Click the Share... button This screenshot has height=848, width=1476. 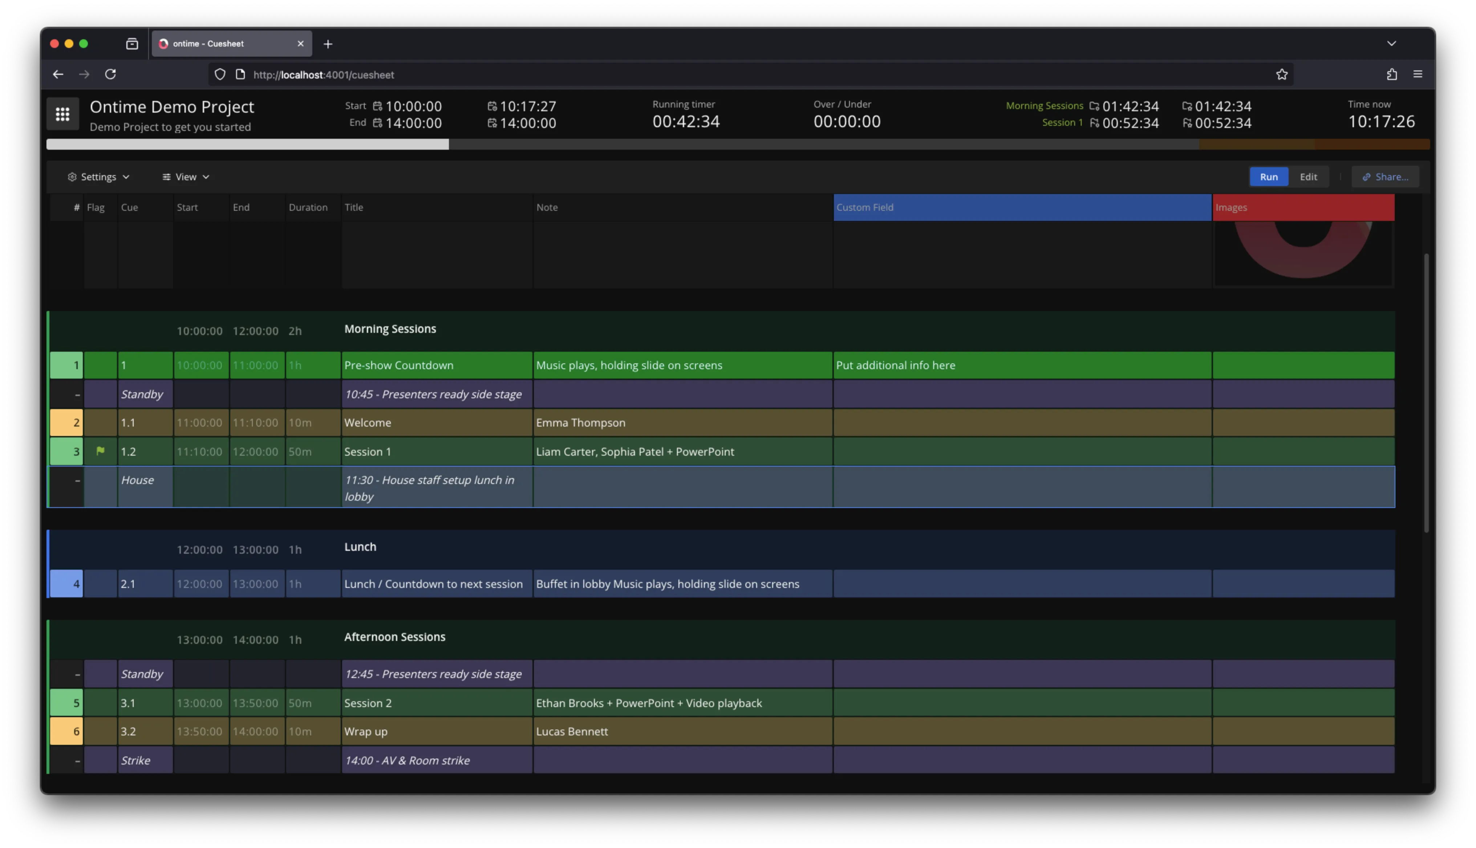[1385, 177]
